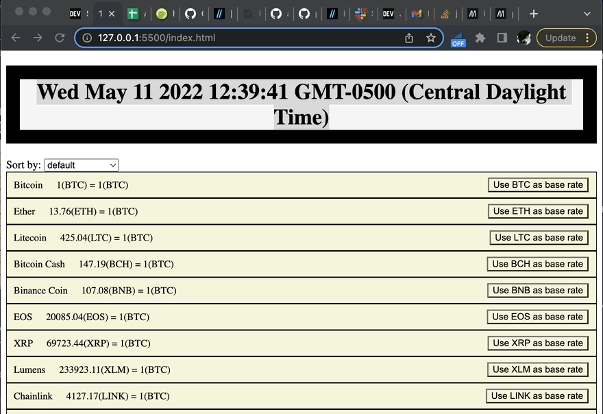Open the Extensions puzzle piece menu
Image resolution: width=603 pixels, height=414 pixels.
[480, 38]
